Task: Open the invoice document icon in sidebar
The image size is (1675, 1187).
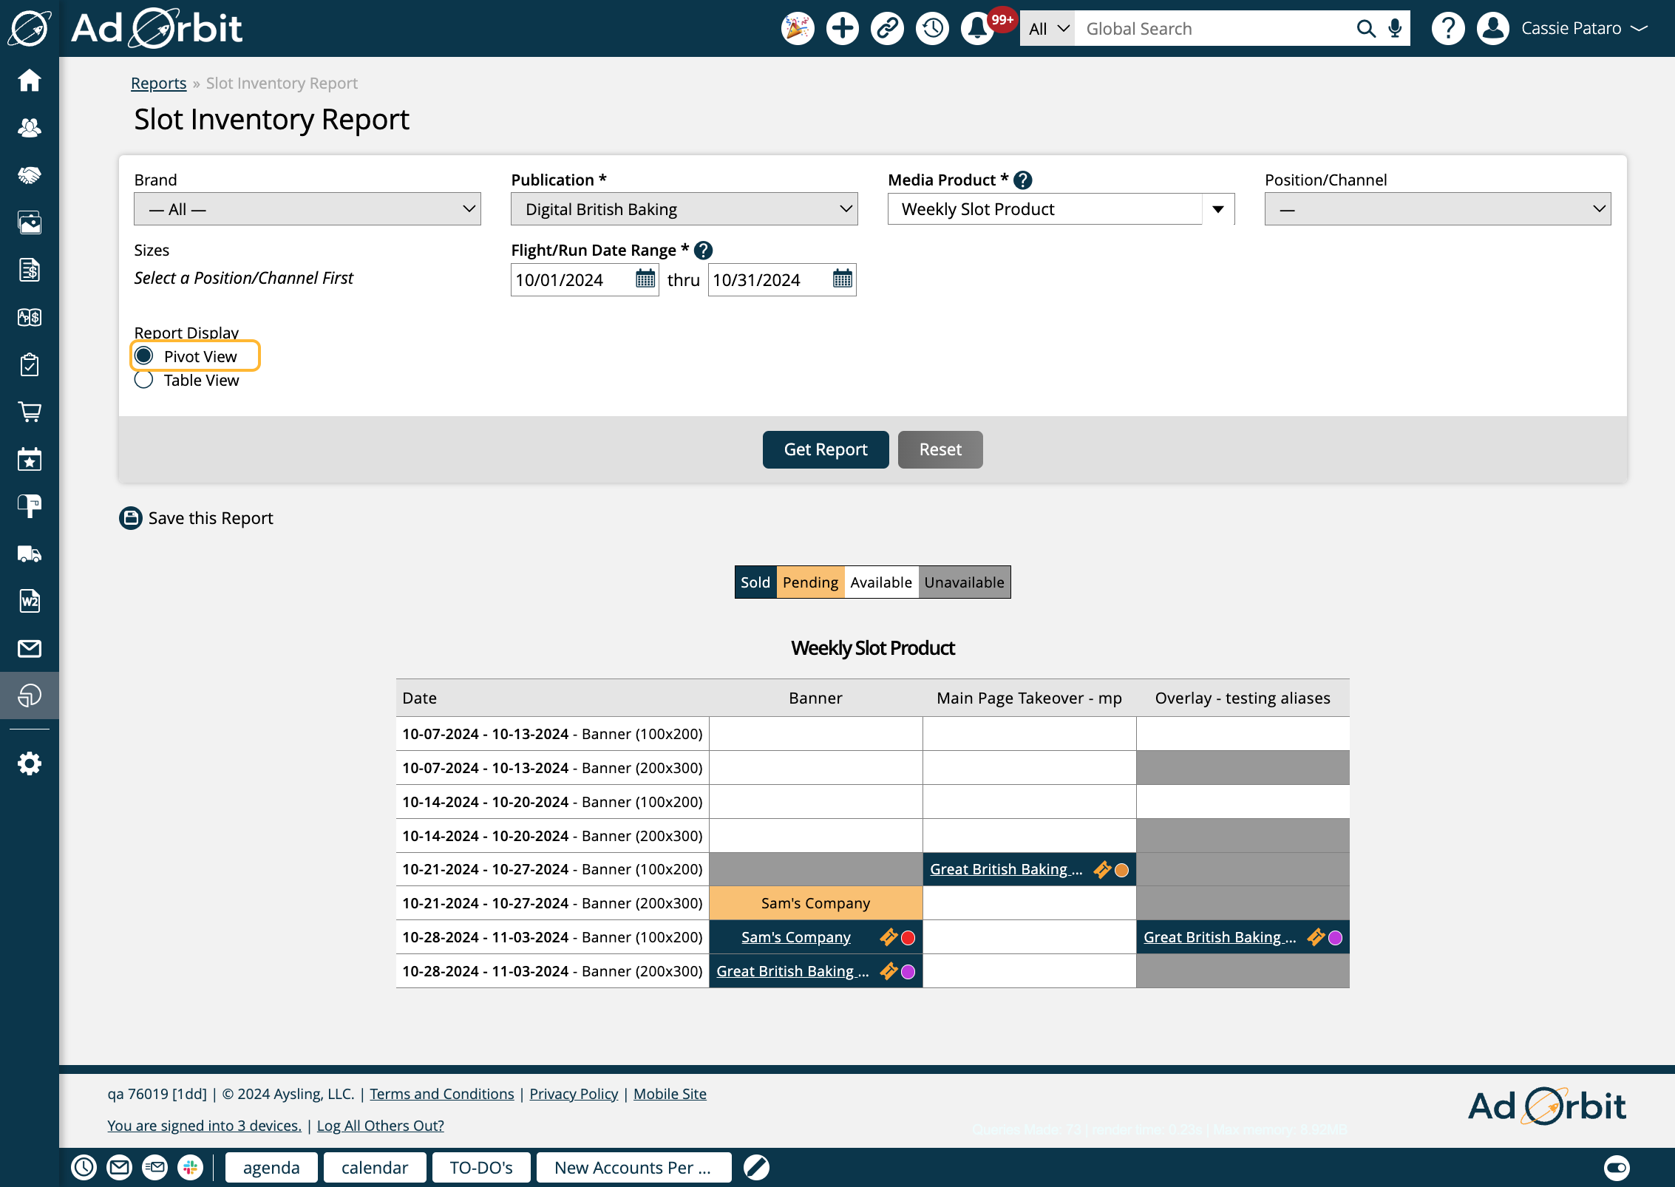Action: [30, 270]
